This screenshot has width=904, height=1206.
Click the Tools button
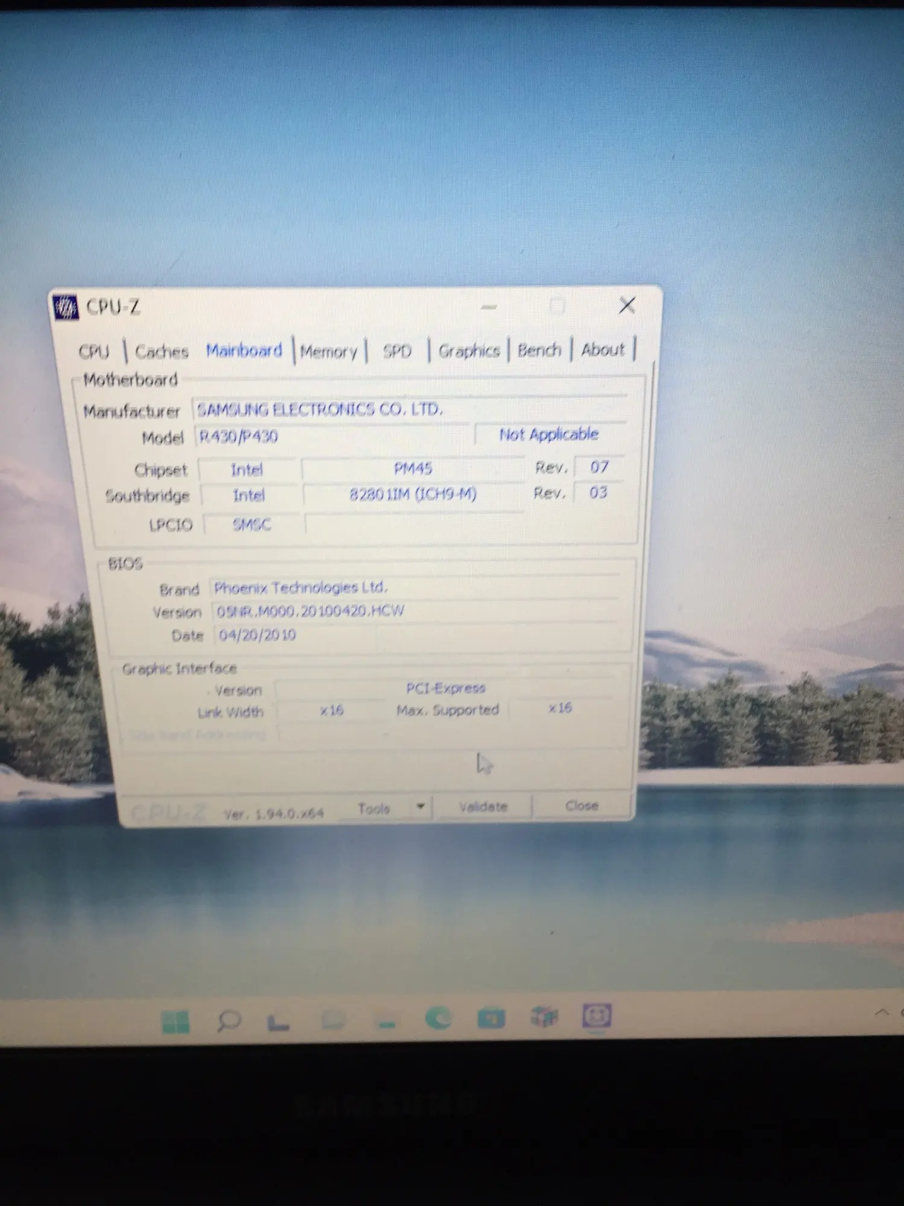click(374, 808)
